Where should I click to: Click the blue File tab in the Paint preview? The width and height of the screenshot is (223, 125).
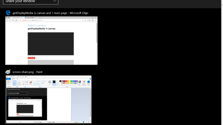[x=9, y=79]
